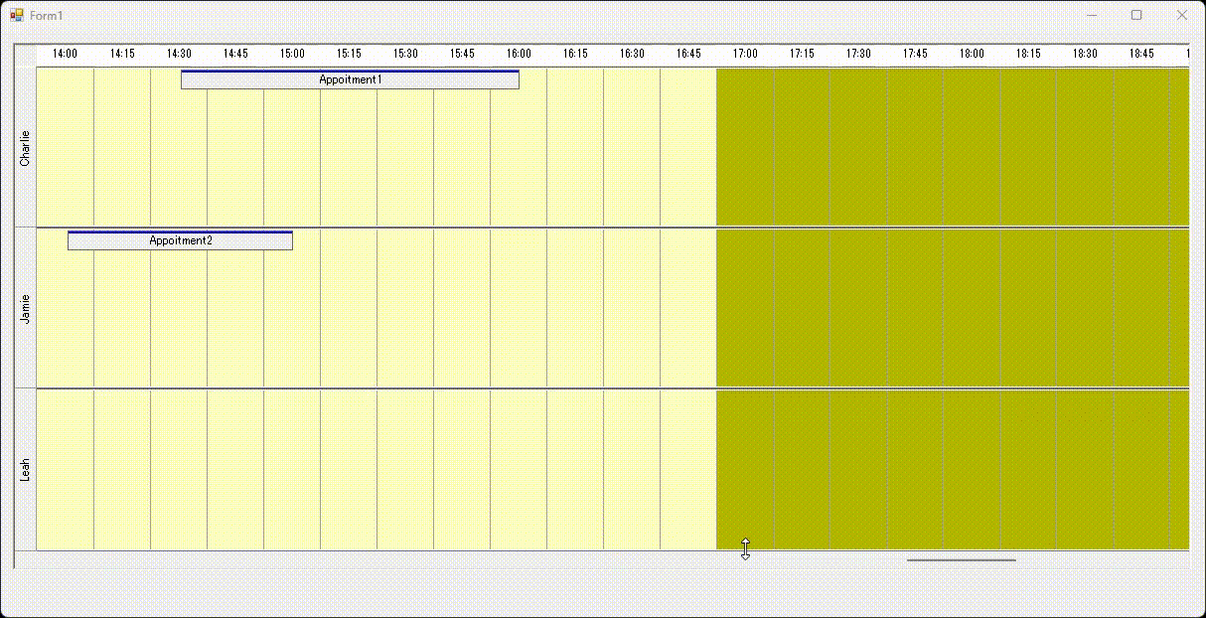This screenshot has height=618, width=1206.
Task: Minimize the Form1 window
Action: 1092,15
